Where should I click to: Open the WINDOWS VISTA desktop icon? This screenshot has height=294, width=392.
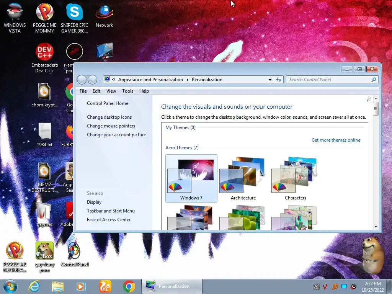pos(15,18)
